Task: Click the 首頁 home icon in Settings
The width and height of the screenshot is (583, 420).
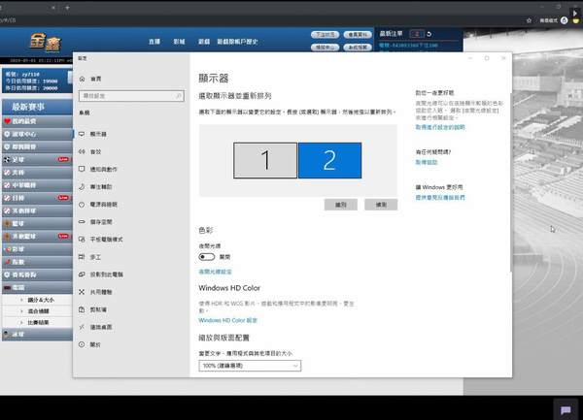Action: tap(81, 79)
